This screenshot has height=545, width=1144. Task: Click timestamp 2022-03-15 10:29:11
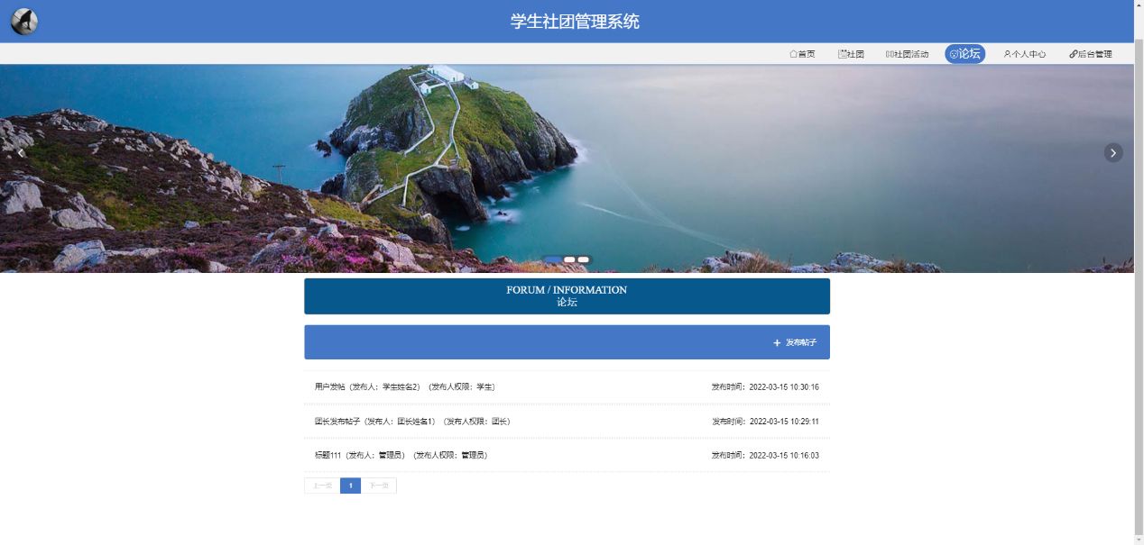(x=784, y=422)
